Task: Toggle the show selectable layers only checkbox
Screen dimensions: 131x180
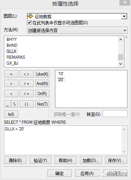Action: (29, 23)
